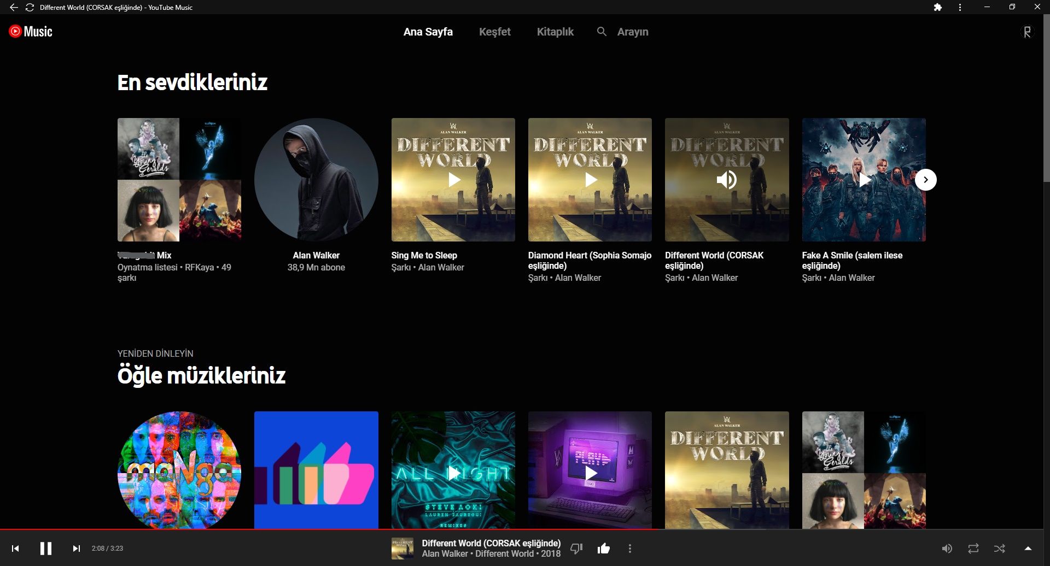Open the Fake A Smile (salem ilese eşliğinde) title
Viewport: 1050px width, 566px height.
(852, 261)
